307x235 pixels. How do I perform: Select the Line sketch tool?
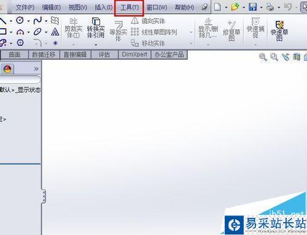(x=3, y=21)
